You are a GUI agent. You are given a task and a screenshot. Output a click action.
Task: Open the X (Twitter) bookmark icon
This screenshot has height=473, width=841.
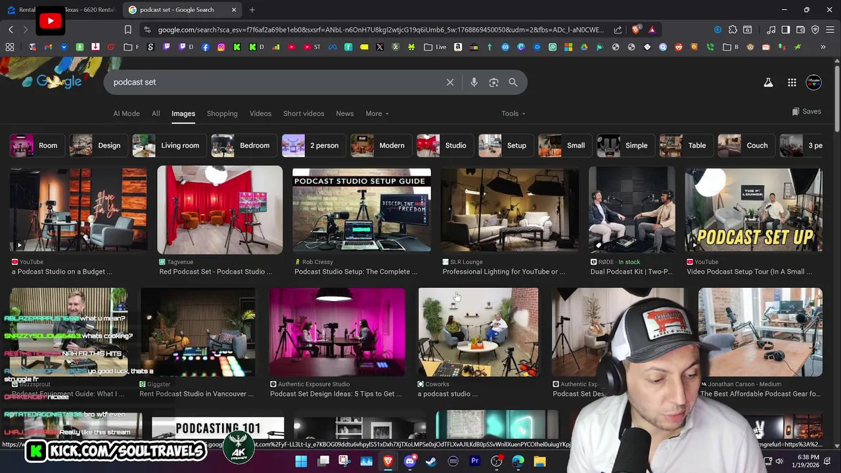click(380, 47)
